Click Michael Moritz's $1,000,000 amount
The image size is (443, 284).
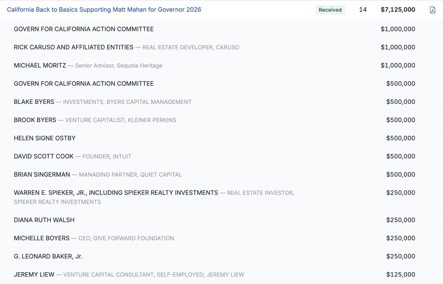pos(398,65)
